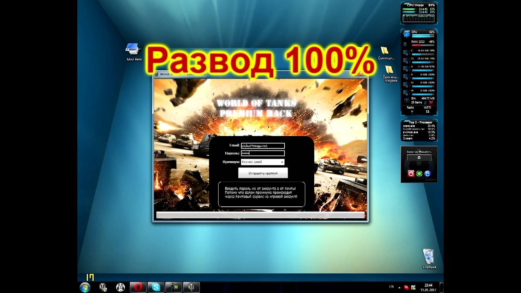Select the Misc Item desktop icon
The width and height of the screenshot is (521, 293).
point(134,52)
